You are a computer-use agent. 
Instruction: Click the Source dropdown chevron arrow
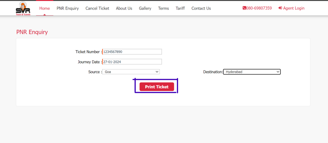point(157,72)
